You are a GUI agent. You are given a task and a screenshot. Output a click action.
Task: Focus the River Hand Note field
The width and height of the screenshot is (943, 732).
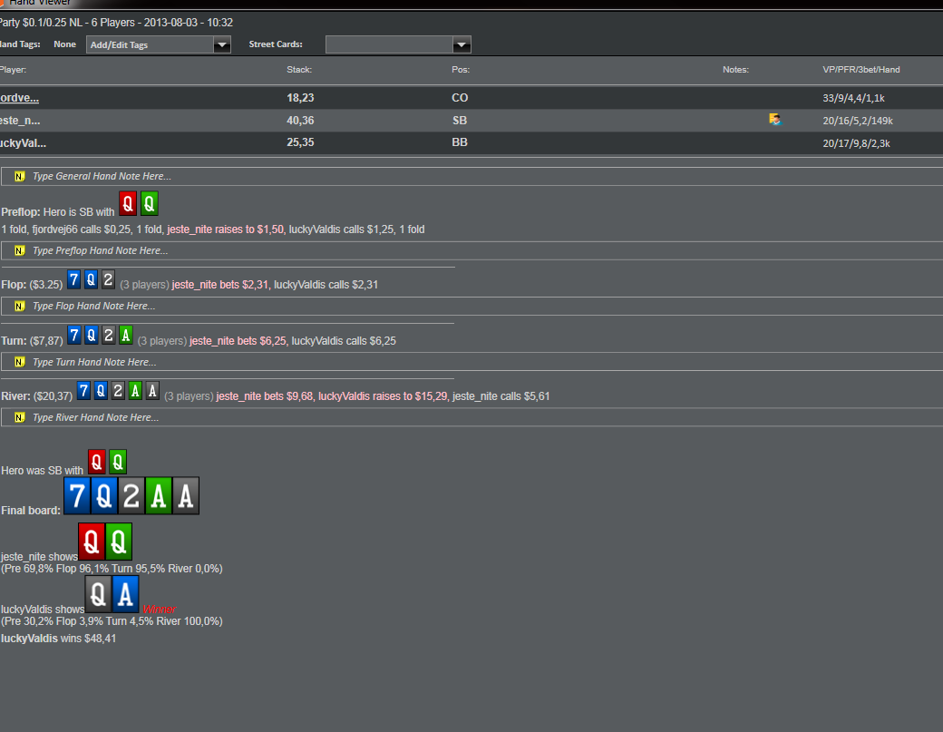pos(472,417)
